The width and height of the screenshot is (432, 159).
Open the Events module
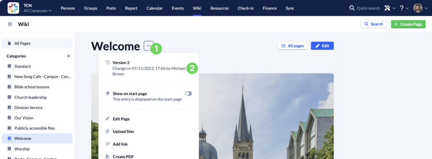click(178, 8)
